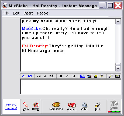Toggle bold formatting
The image size is (124, 116).
[61, 76]
